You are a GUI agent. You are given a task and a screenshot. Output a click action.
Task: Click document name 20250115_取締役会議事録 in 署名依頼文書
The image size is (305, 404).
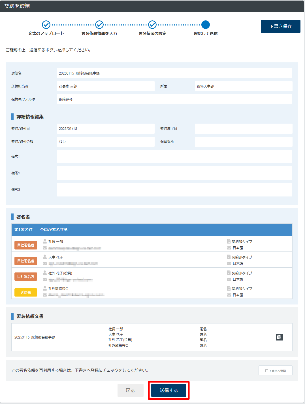point(35,337)
